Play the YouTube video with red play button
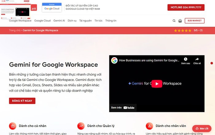This screenshot has height=135, width=215. click(157, 84)
